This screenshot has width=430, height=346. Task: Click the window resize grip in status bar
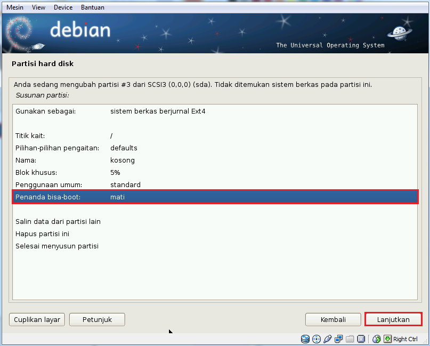tap(425, 341)
